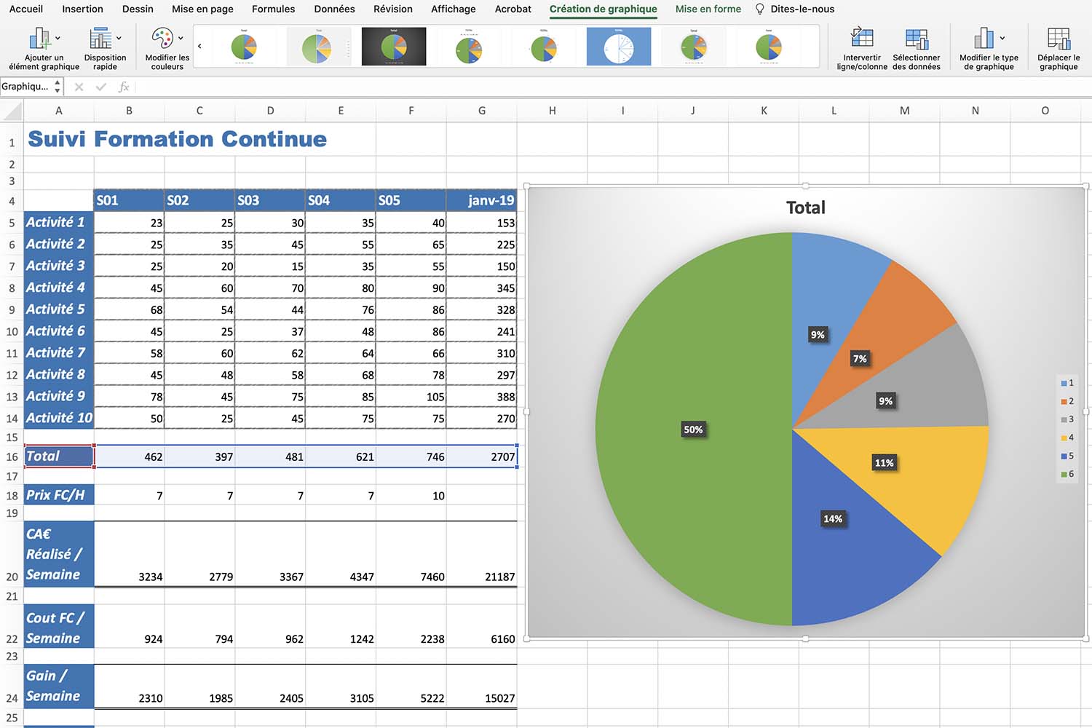Select column G header
Screen dimensions: 1092x728
[x=482, y=111]
